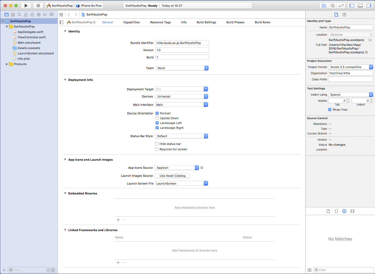Toggle the bottom Debug area panel

pyautogui.click(x=360, y=6)
